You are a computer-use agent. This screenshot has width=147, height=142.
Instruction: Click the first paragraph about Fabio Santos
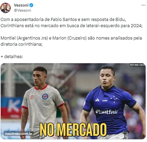pyautogui.click(x=71, y=22)
